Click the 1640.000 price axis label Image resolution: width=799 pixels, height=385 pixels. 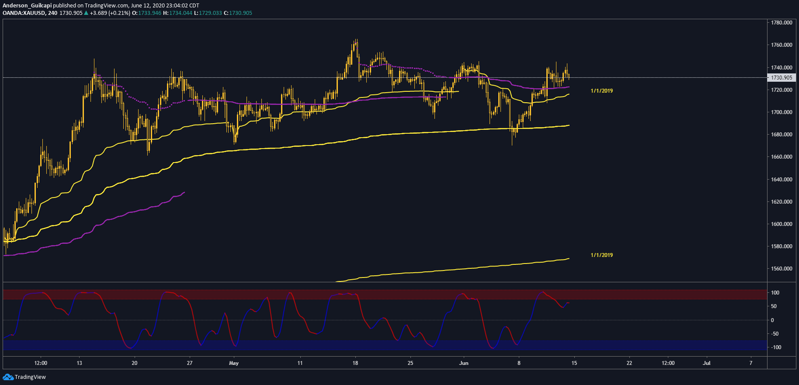(782, 180)
